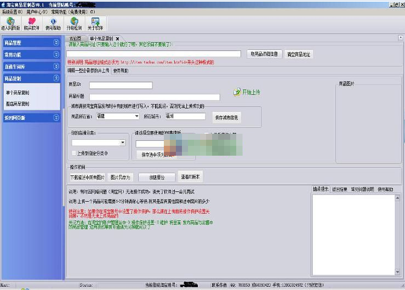Open the 关于软件 toolbar icon
405x290 pixels.
(x=95, y=23)
